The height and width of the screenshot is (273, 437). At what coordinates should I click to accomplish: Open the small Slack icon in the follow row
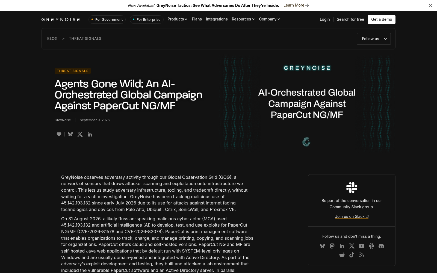pos(371,246)
